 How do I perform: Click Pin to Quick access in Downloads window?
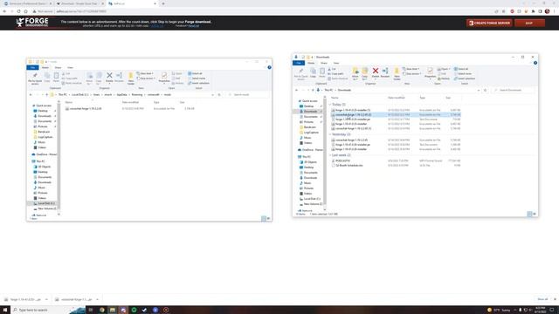pyautogui.click(x=300, y=73)
